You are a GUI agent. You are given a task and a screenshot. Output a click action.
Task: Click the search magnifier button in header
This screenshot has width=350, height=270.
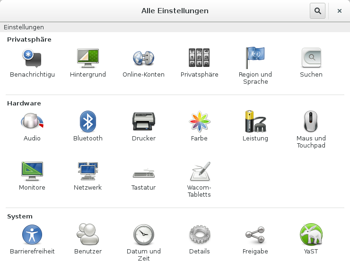click(x=317, y=11)
